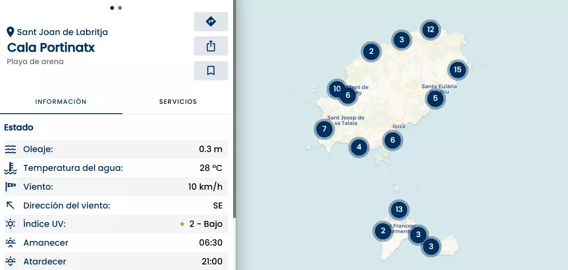Viewport: 568px width, 270px height.
Task: Expand the map cluster labeled 12
Action: 430,29
